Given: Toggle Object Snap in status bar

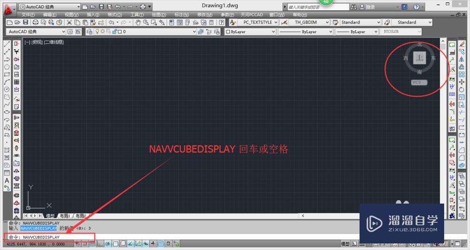Looking at the screenshot, I should 115,244.
